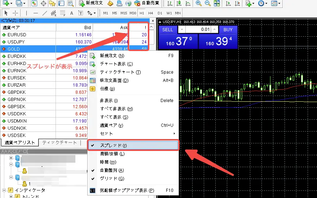The image size is (317, 198).
Task: Expand the セット submenu
Action: 133,134
